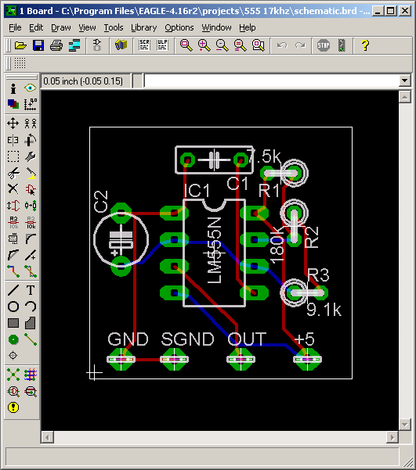
Task: Open Grid settings dotted icon
Action: point(20,63)
